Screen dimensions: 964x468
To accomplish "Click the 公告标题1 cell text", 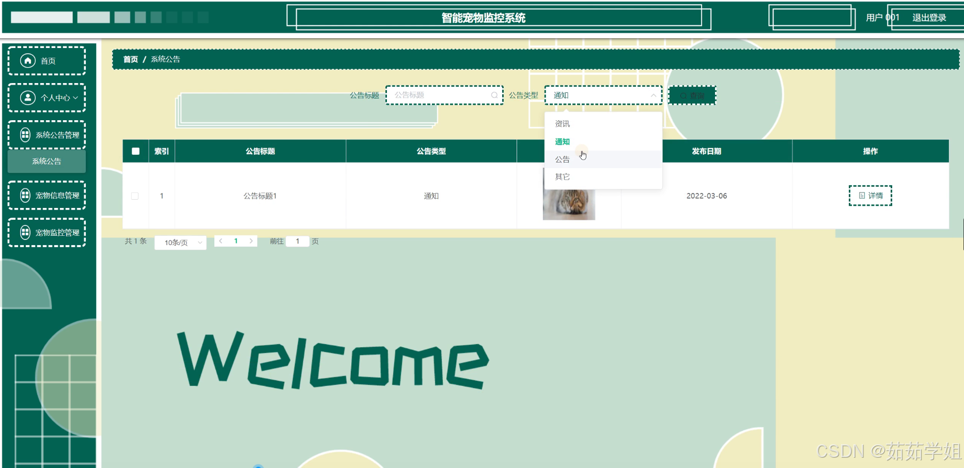I will 260,196.
